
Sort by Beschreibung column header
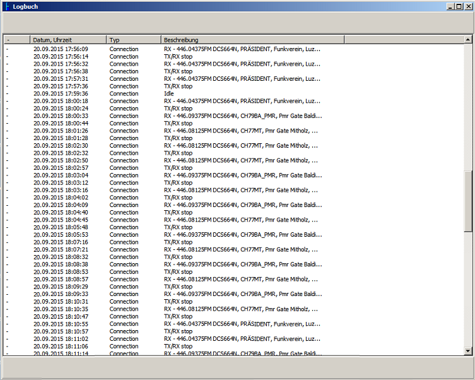pyautogui.click(x=253, y=40)
